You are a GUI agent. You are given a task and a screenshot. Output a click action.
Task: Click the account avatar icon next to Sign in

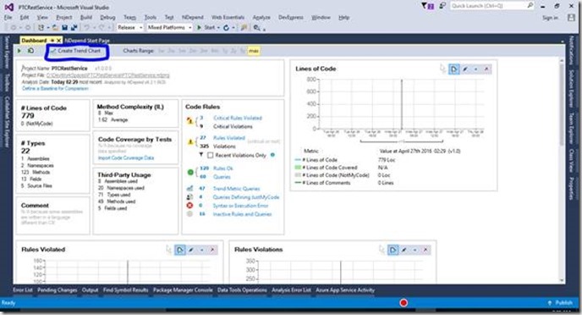(571, 18)
